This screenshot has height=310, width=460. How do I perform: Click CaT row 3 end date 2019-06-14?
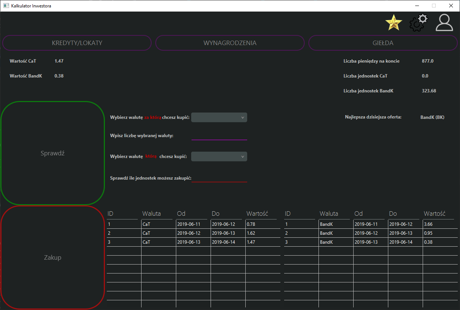[228, 242]
